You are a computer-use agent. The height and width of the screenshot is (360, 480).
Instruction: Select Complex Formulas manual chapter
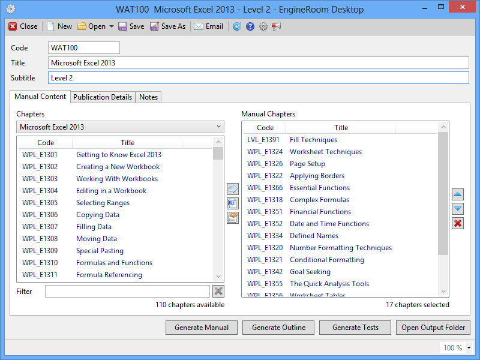point(340,200)
